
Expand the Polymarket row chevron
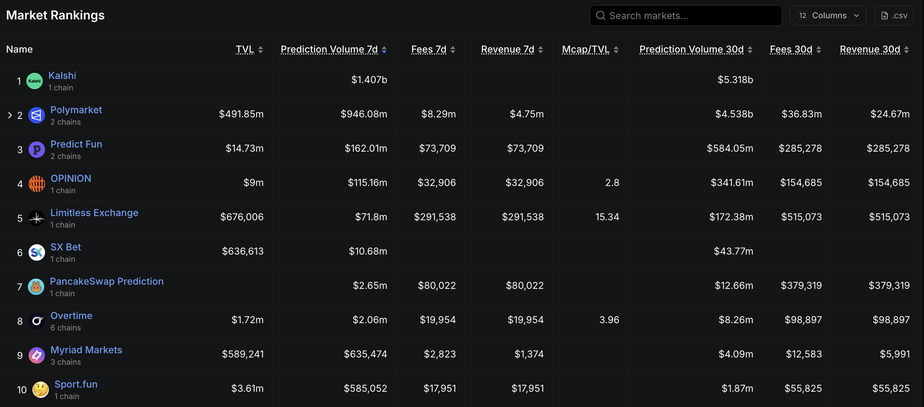[10, 115]
